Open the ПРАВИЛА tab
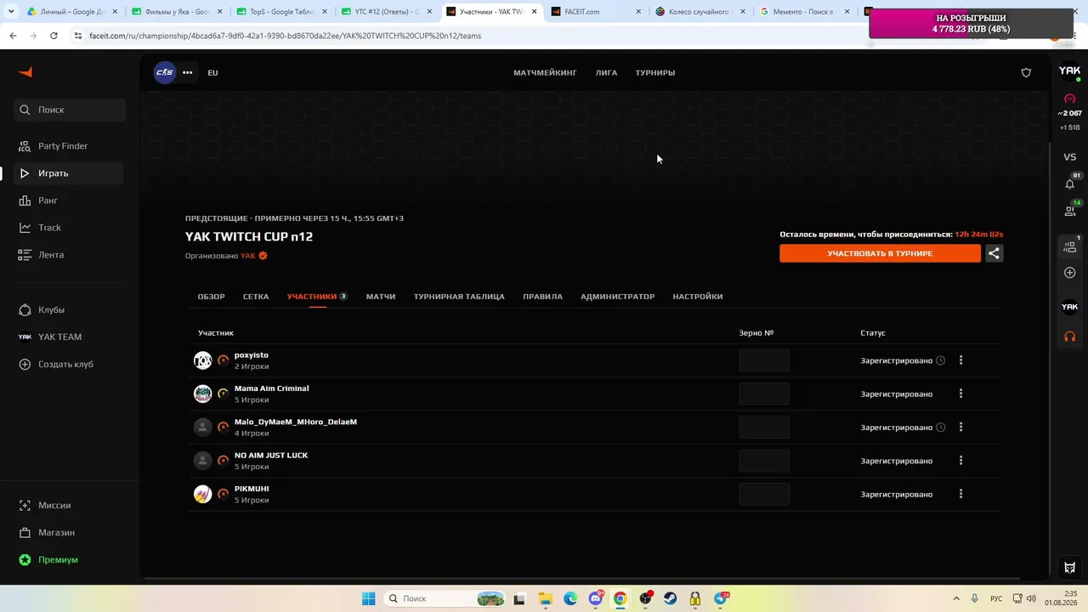 tap(542, 297)
